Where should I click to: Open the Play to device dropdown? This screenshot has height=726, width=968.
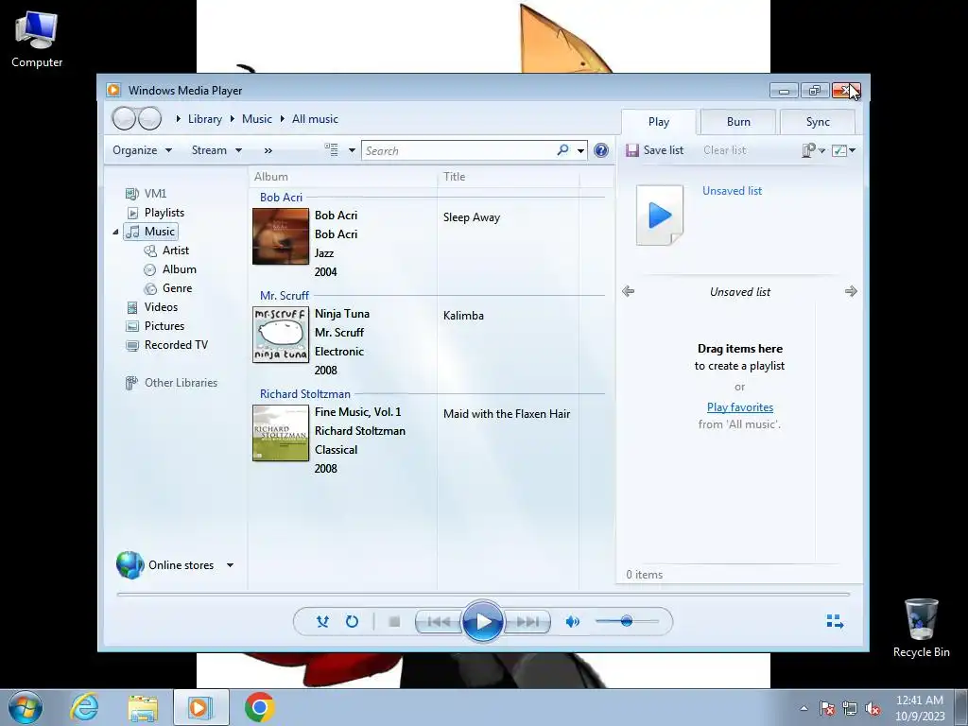(812, 150)
